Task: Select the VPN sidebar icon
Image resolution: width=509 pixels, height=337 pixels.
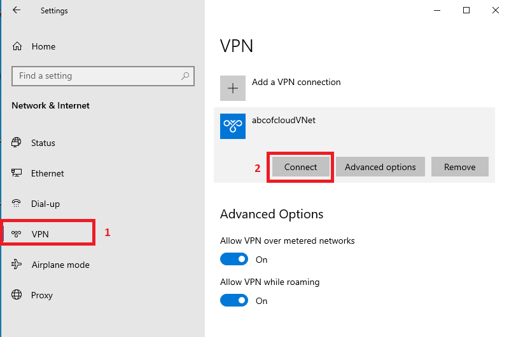Action: pyautogui.click(x=17, y=234)
